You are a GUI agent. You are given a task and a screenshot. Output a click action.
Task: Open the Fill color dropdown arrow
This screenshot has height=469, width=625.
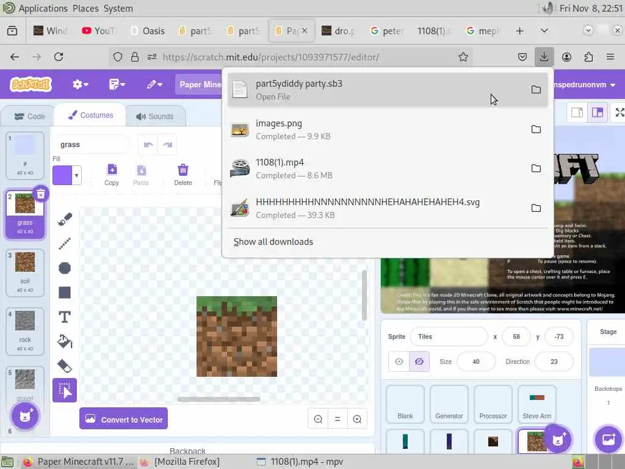click(76, 175)
